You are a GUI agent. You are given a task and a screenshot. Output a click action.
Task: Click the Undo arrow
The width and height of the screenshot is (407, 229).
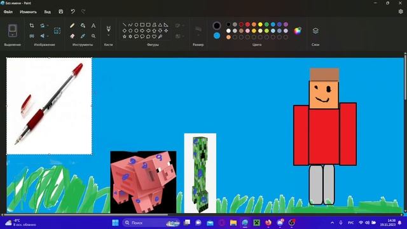point(73,11)
